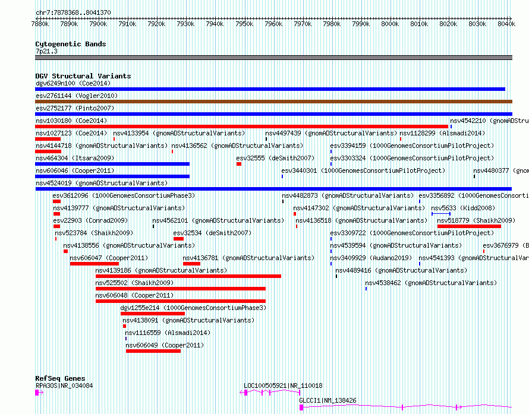529x414 pixels.
Task: Click the red esv32555 variant bar
Action: point(239,164)
